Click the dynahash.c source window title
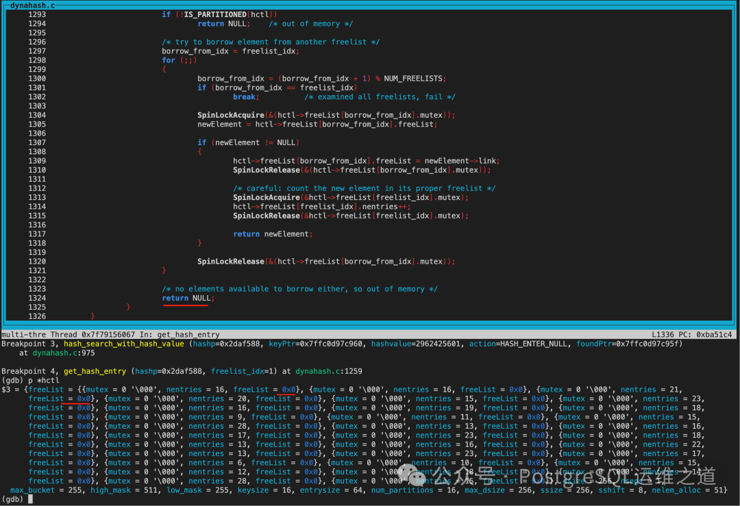Viewport: 740px width, 506px height. 33,5
